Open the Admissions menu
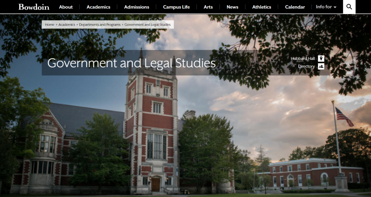Image resolution: width=371 pixels, height=197 pixels. (137, 7)
